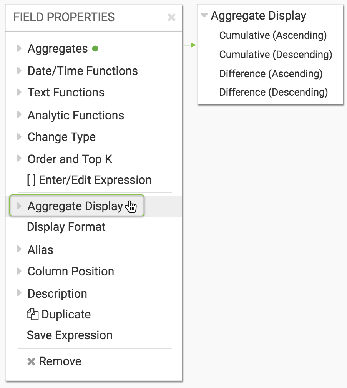The height and width of the screenshot is (388, 347).
Task: Click the green dot beside Aggregates
Action: point(95,49)
